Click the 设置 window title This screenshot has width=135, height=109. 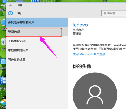pyautogui.click(x=20, y=5)
